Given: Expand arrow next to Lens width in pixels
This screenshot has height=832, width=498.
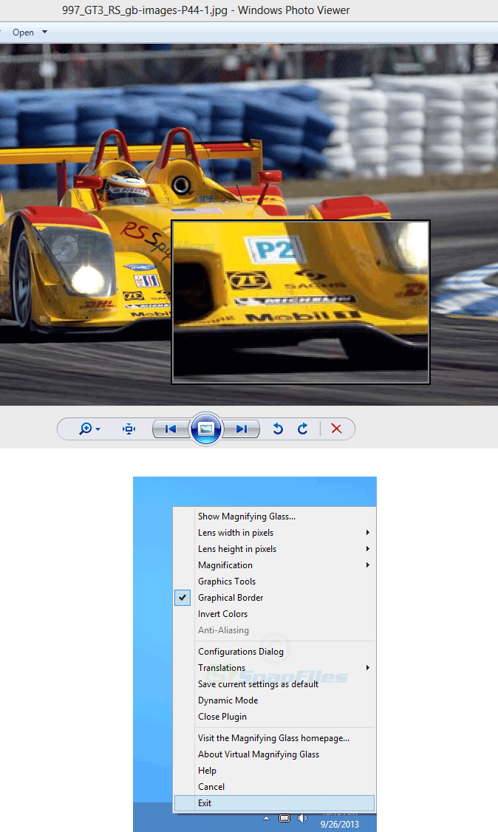Looking at the screenshot, I should coord(367,532).
